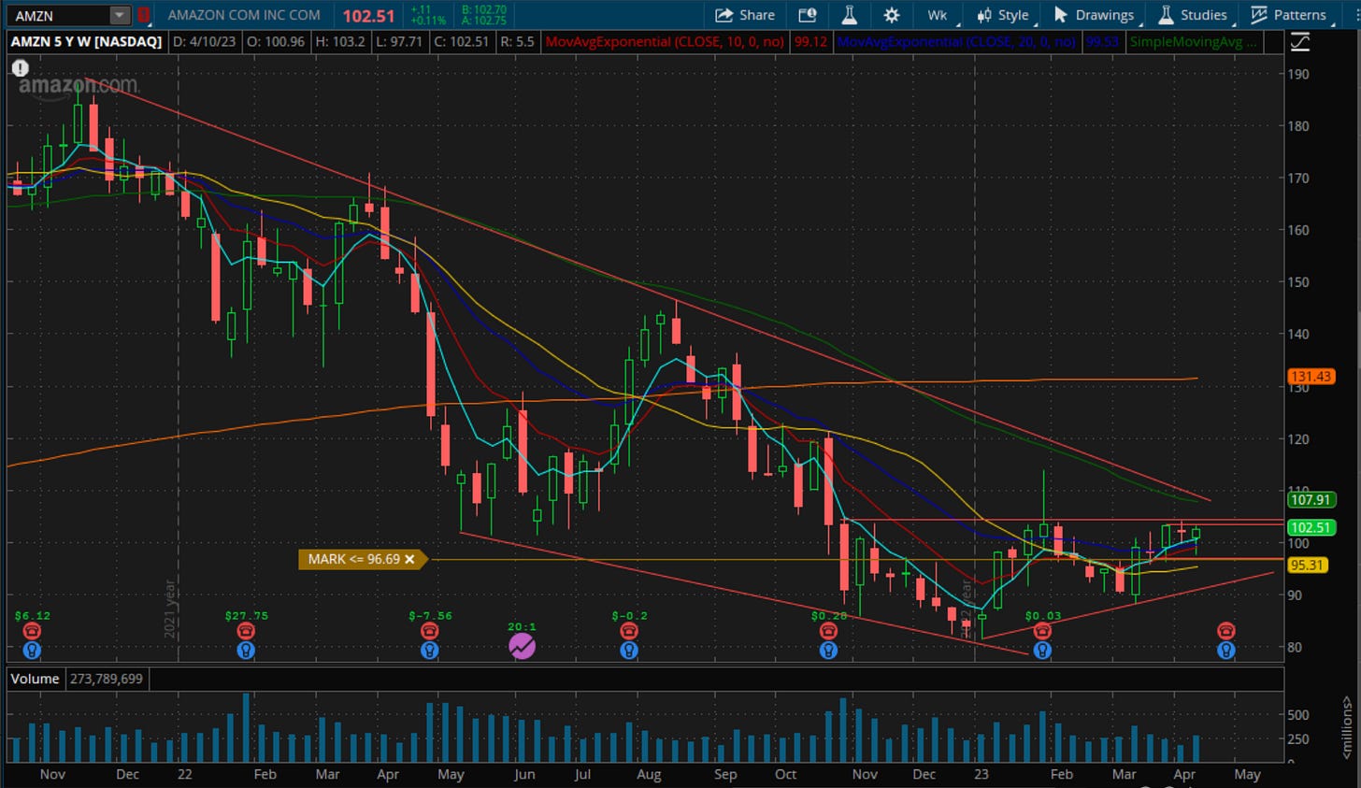Click the exclamation info icon above the amazon.com watermark
This screenshot has height=788, width=1361.
[x=21, y=68]
